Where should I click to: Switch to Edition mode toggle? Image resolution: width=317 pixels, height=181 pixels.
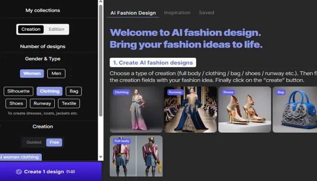[x=57, y=29]
